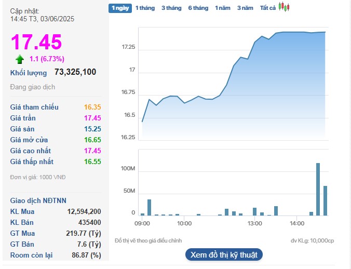The image size is (351, 269).
Task: Click the 13:00 time axis label
Action: (254, 223)
